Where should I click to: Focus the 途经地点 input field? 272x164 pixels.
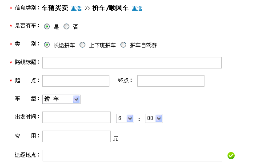coord(132,156)
